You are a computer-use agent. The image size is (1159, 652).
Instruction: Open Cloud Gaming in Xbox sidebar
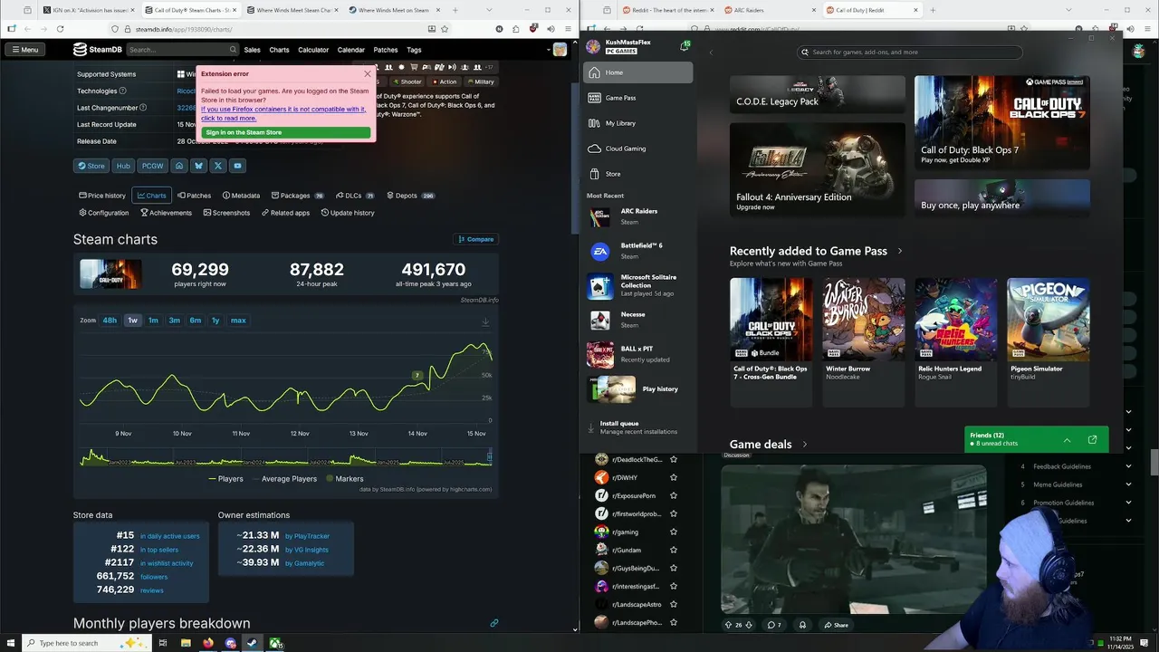click(x=638, y=149)
